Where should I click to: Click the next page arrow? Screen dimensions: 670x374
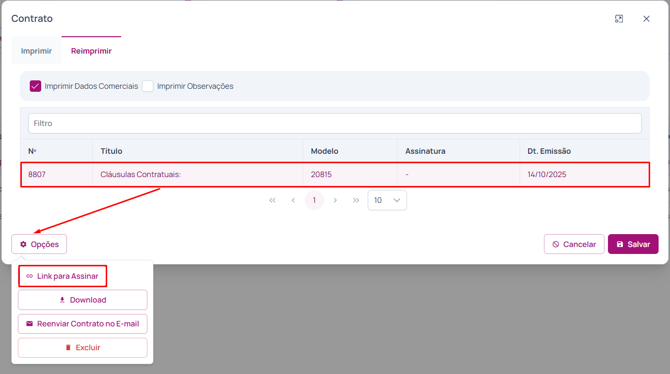335,200
